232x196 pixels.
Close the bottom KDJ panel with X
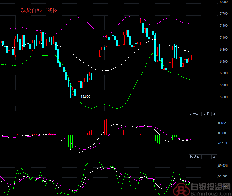coord(214,157)
